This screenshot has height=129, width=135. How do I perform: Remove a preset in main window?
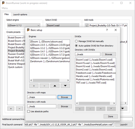click(19, 108)
